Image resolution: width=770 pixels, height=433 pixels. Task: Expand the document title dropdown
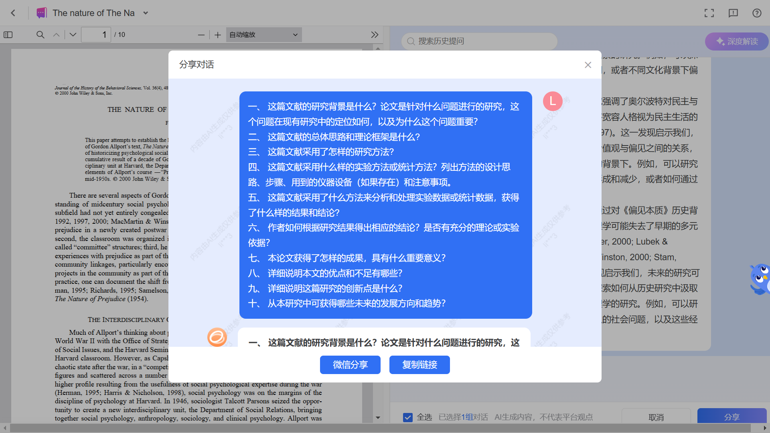(x=146, y=13)
